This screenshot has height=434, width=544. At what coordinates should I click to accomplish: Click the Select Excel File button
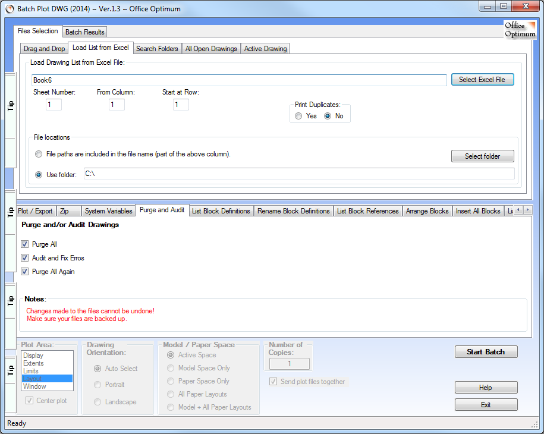pos(482,80)
